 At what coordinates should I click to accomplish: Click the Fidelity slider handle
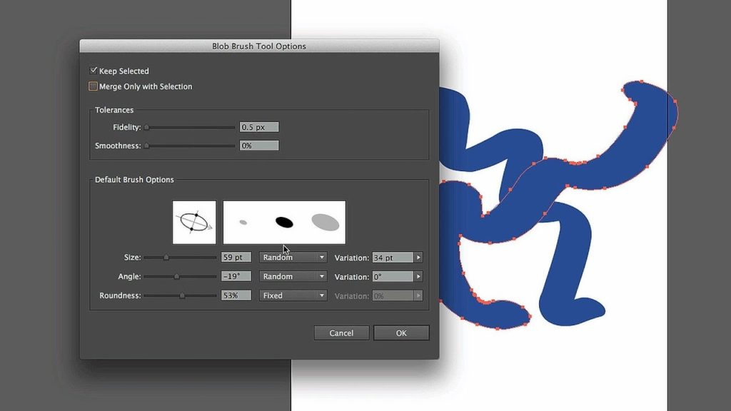click(146, 127)
